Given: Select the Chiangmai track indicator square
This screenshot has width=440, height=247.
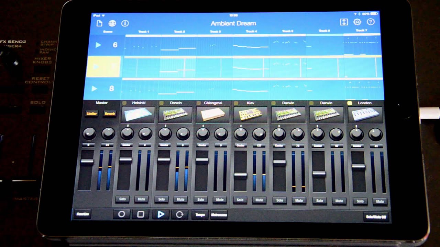Looking at the screenshot, I should coord(198,103).
